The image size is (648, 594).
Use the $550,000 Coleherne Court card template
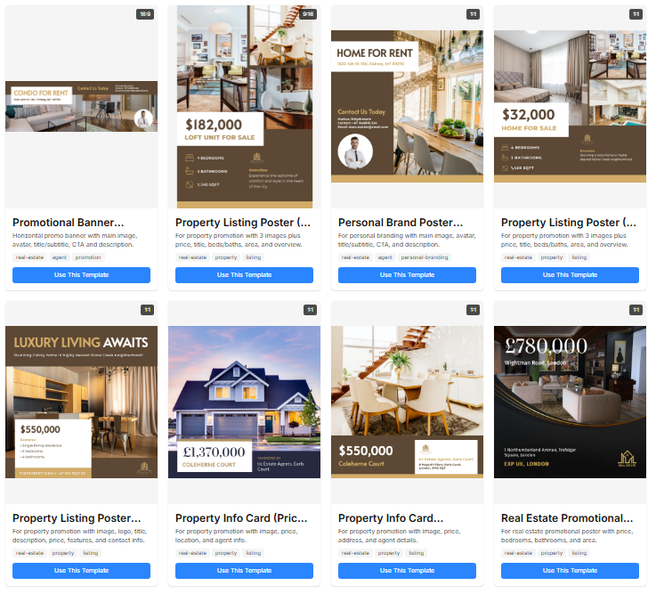point(407,571)
